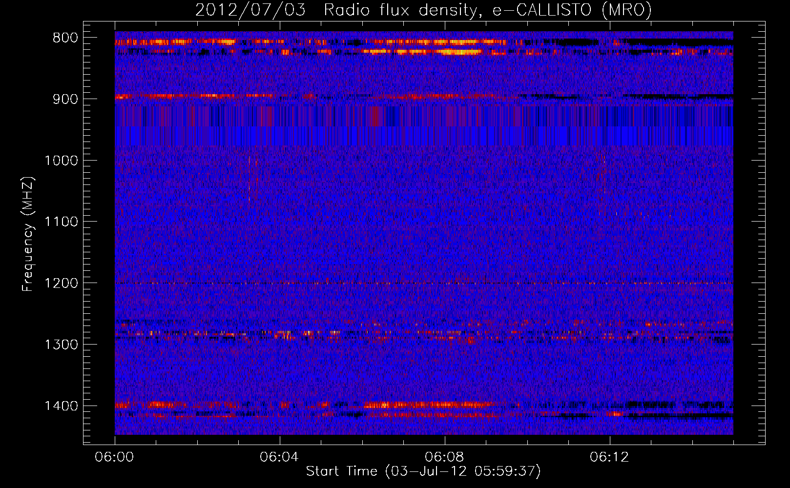Click the 1100 frequency tick label
The width and height of the screenshot is (790, 488).
tap(61, 222)
